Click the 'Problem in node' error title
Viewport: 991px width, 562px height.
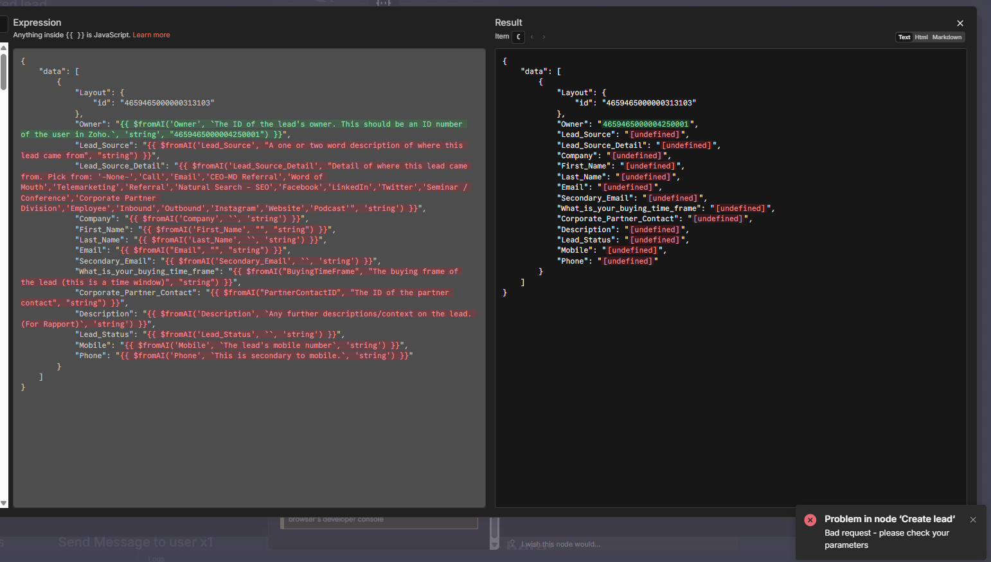click(x=889, y=519)
